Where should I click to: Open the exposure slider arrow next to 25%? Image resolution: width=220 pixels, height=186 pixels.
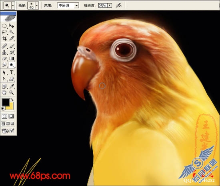coord(110,6)
